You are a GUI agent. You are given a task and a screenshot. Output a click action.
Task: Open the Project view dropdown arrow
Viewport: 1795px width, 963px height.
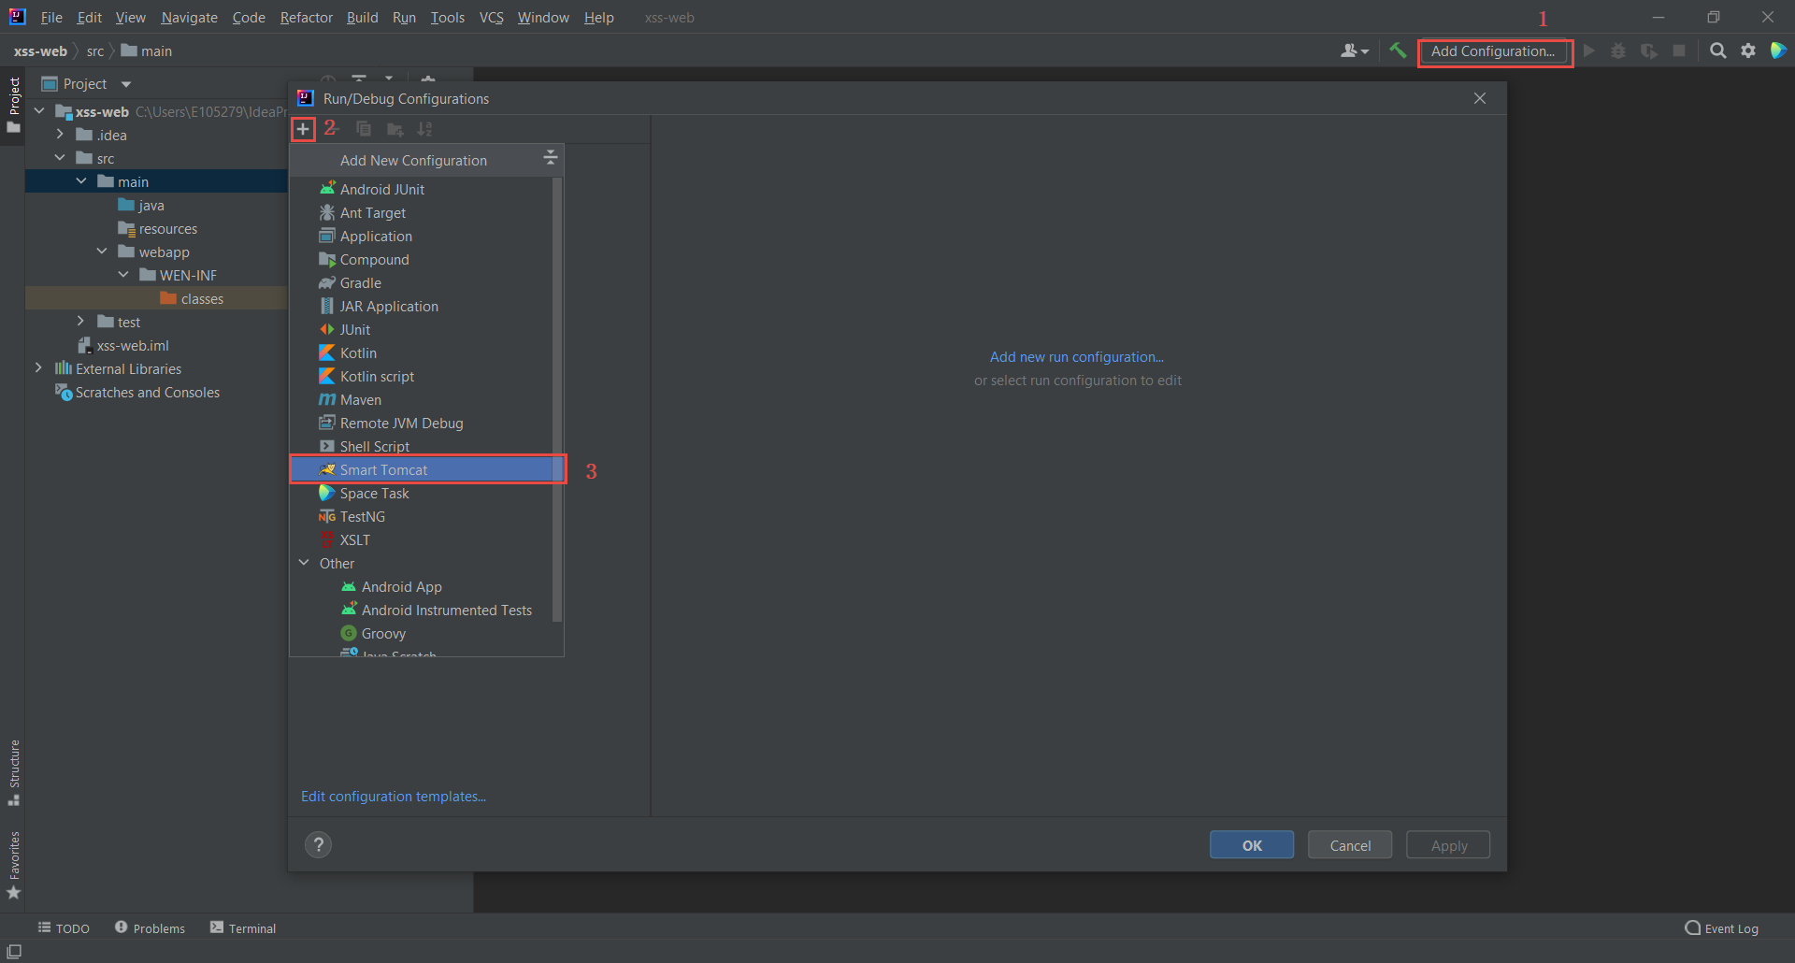click(126, 84)
